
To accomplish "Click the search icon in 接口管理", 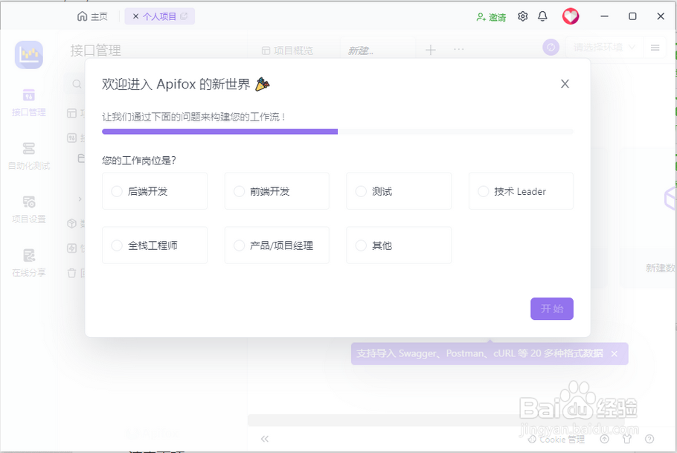I will click(77, 84).
